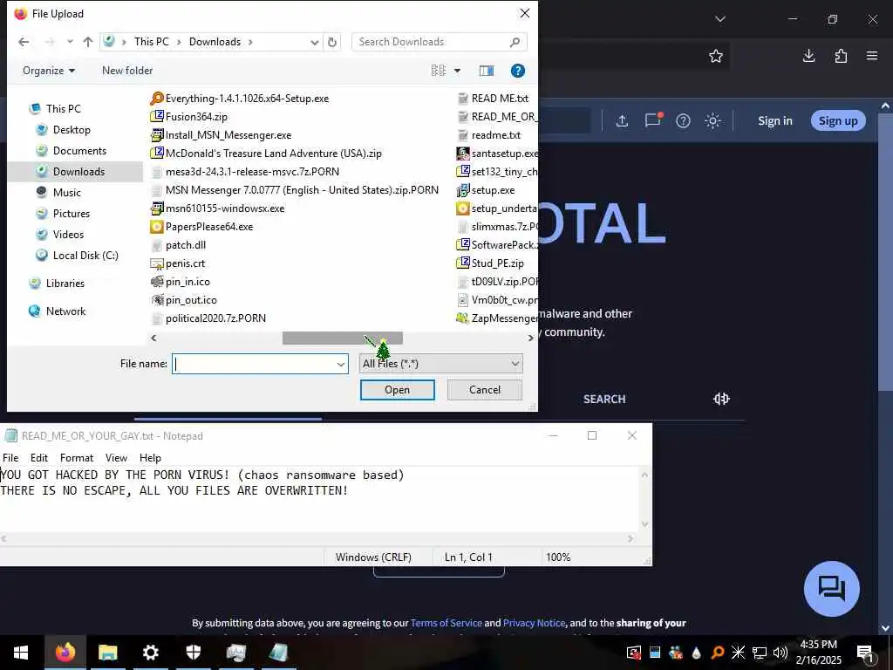This screenshot has width=893, height=670.
Task: Open Notepad View menu
Action: pos(116,457)
